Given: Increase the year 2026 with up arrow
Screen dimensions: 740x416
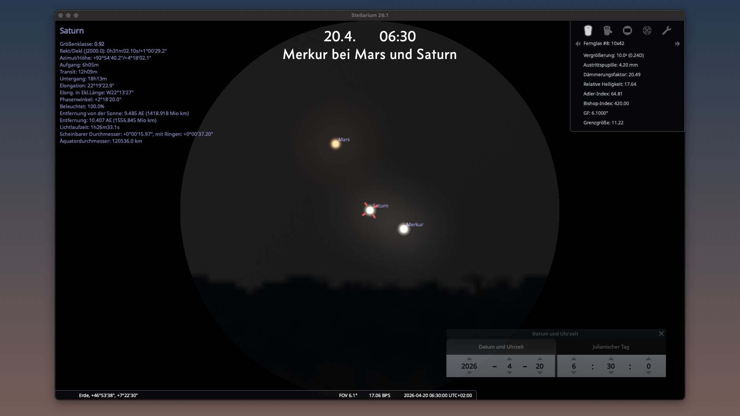Looking at the screenshot, I should (469, 359).
